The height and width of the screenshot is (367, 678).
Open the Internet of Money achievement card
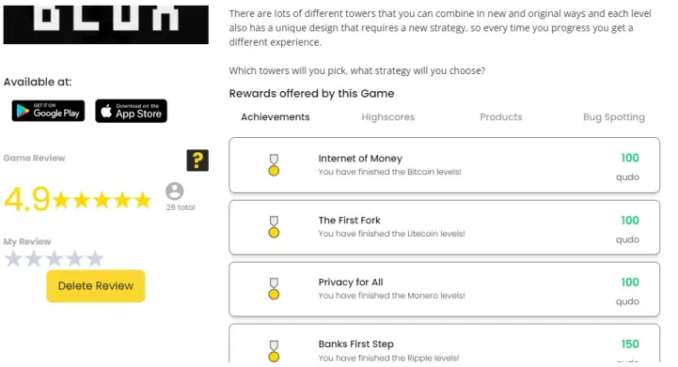pos(444,165)
